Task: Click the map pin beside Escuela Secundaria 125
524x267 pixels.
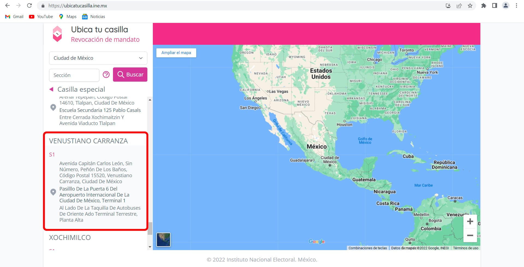Action: coord(53,107)
